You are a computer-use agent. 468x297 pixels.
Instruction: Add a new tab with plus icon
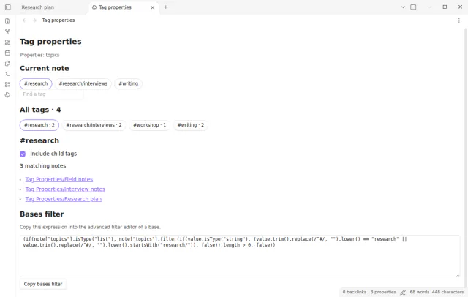pos(166,7)
